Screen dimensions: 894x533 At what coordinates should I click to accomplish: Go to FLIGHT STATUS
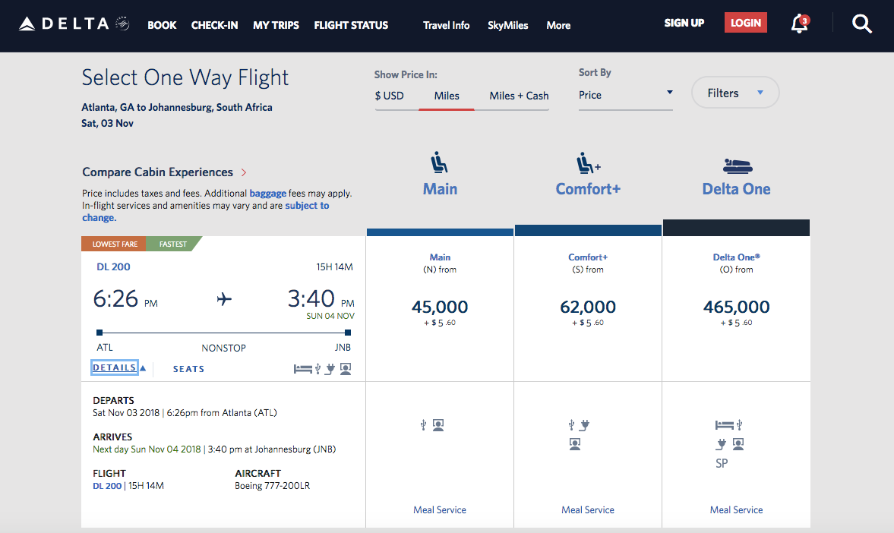pos(351,25)
